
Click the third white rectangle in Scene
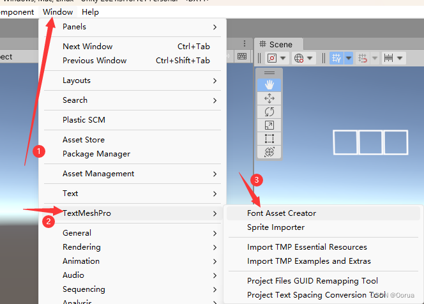pyautogui.click(x=396, y=142)
